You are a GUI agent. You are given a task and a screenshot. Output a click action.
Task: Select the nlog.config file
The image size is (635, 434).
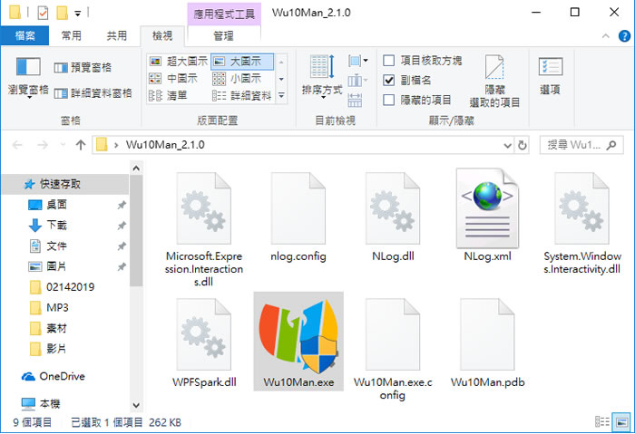298,217
